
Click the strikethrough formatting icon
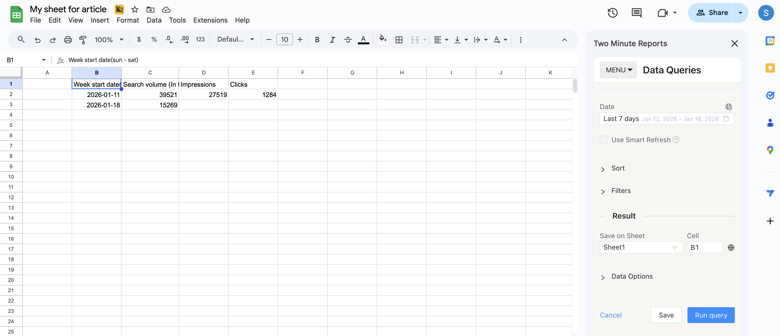coord(348,40)
